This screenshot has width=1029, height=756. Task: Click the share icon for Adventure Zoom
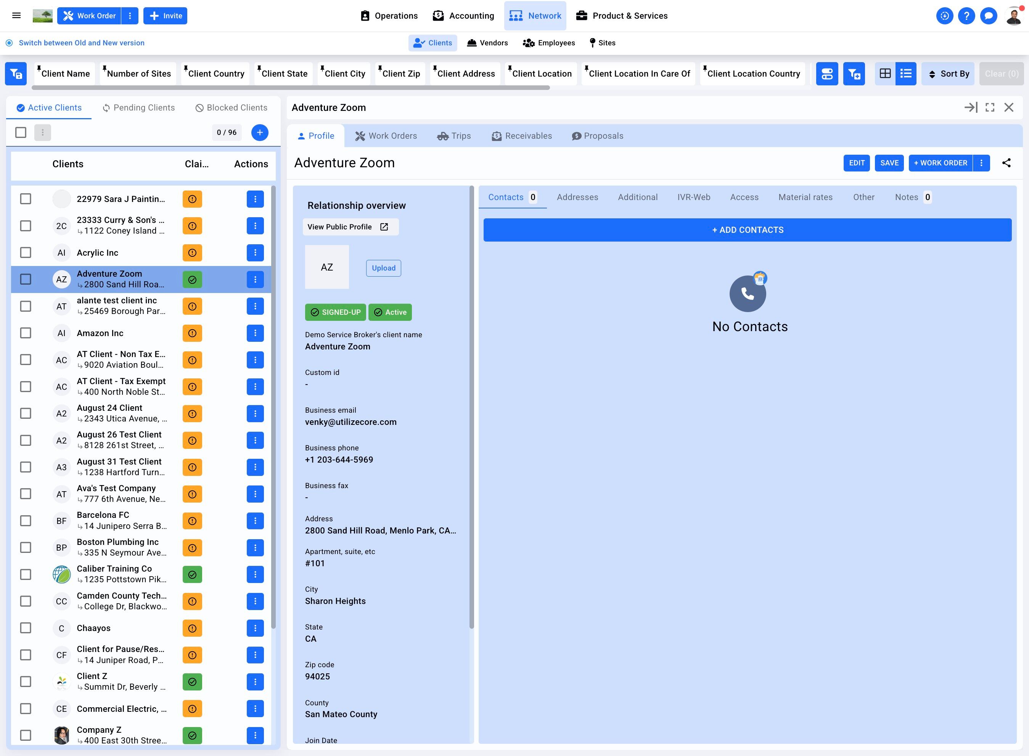[x=1006, y=163]
